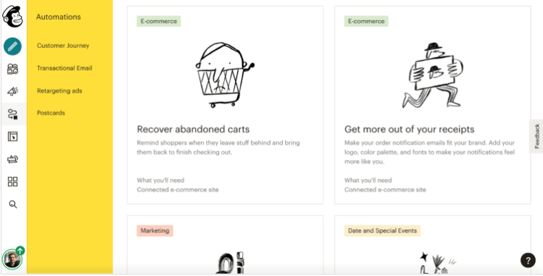Screen dimensions: 543x276
Task: Open the profile avatar menu
Action: 12,259
